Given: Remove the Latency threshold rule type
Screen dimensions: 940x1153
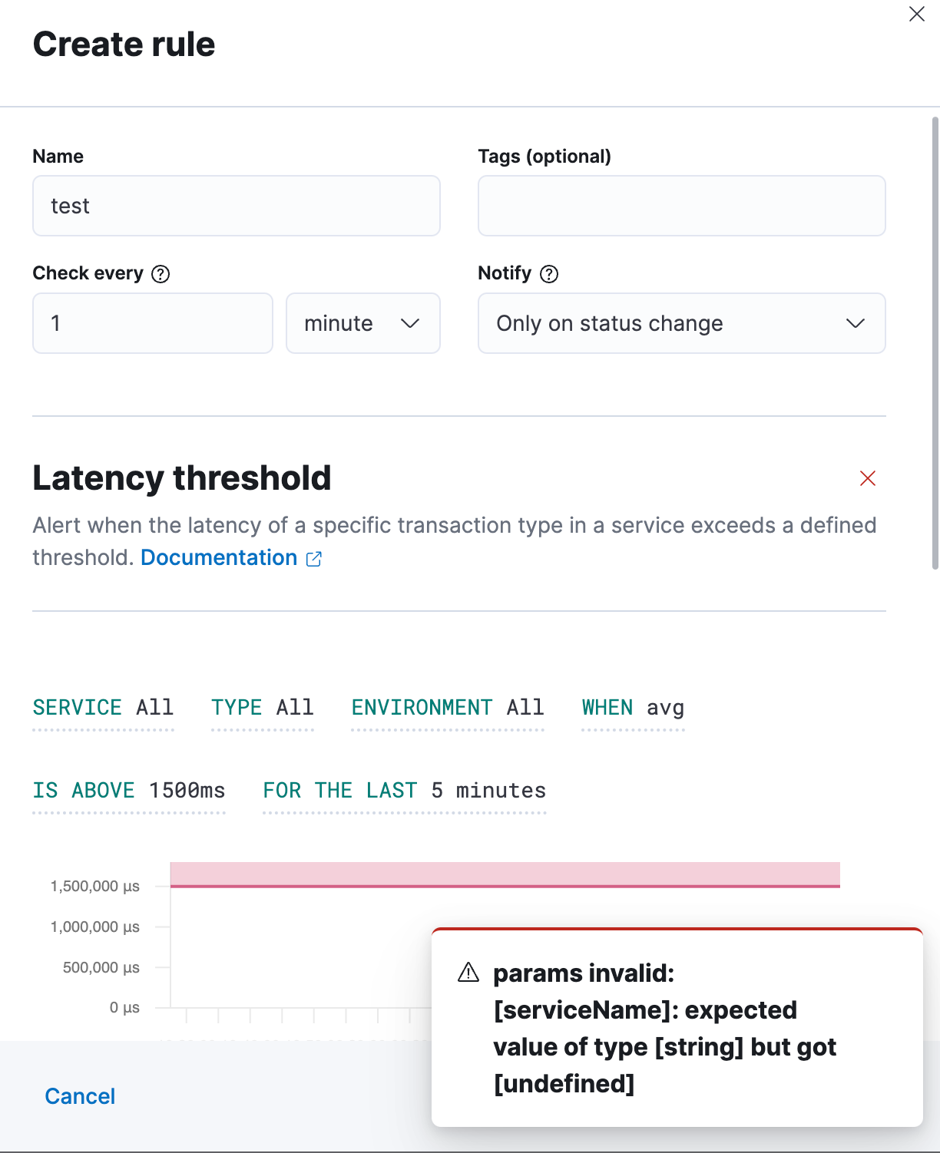Looking at the screenshot, I should pyautogui.click(x=868, y=477).
